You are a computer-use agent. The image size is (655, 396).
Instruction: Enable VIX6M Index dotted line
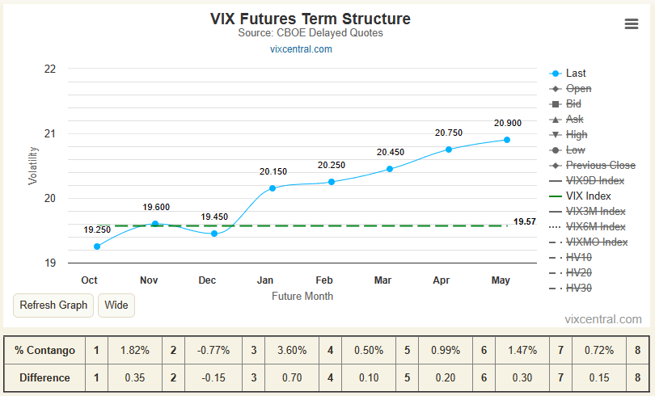587,227
